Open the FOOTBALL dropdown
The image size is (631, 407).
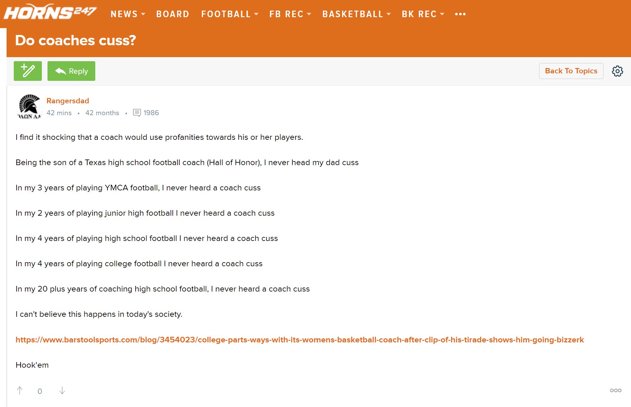click(226, 14)
